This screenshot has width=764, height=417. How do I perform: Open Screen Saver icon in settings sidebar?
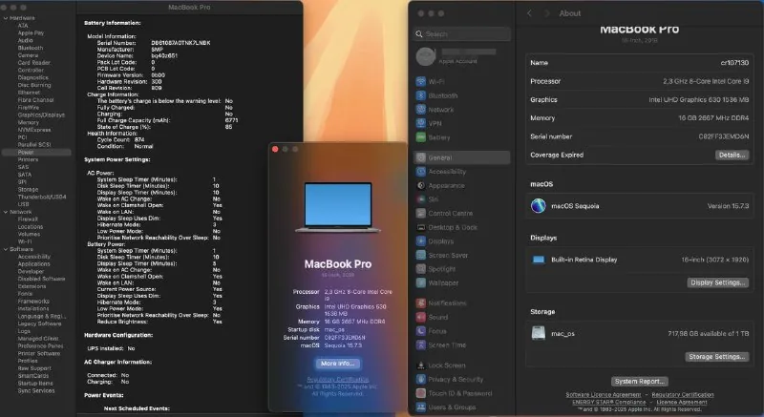coord(421,255)
